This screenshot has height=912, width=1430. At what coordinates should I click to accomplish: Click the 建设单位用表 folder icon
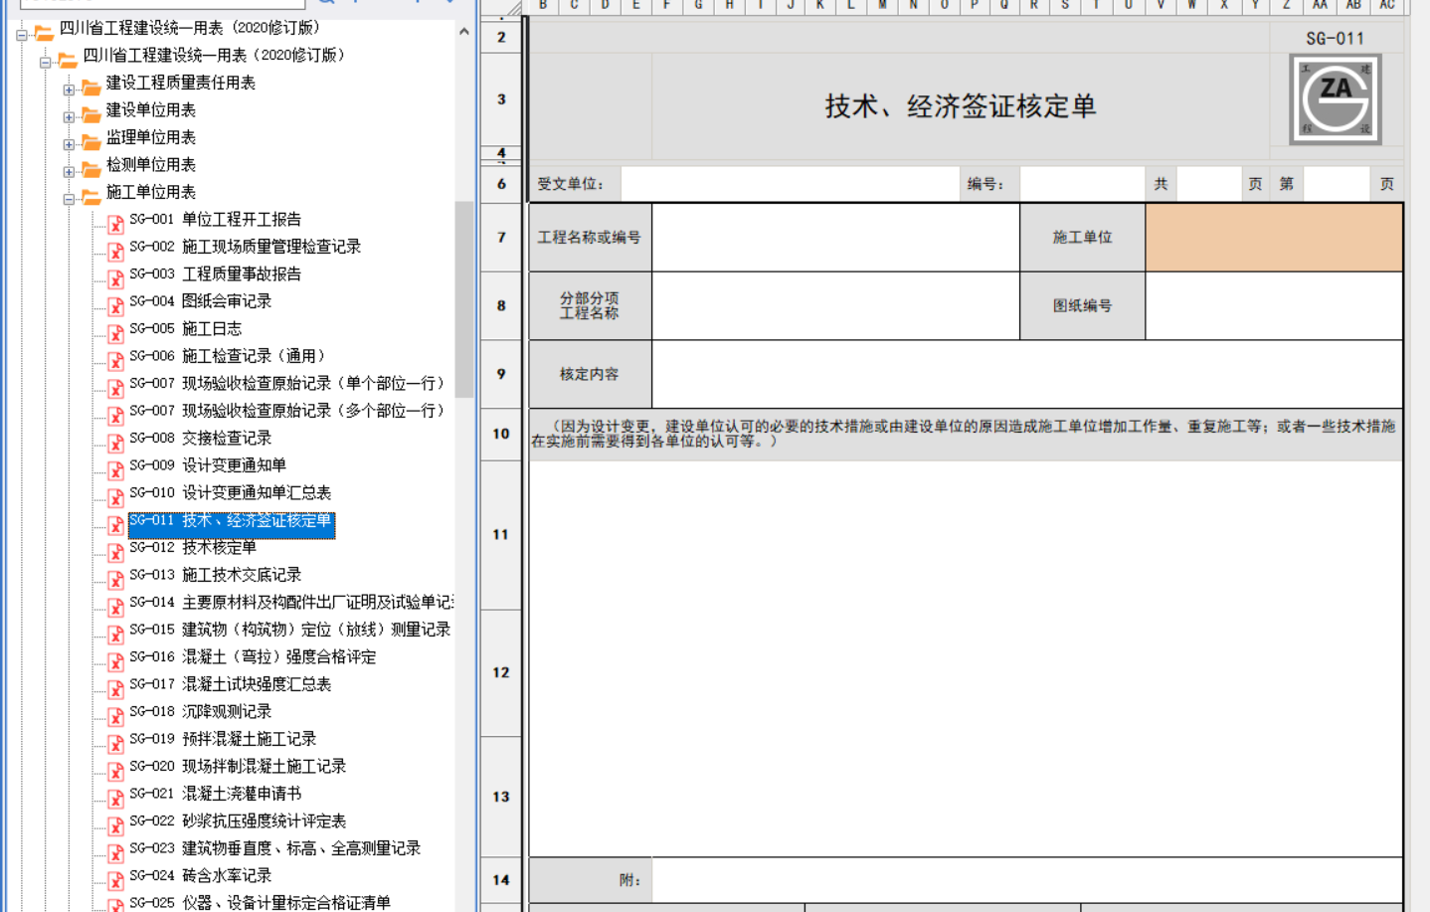90,114
